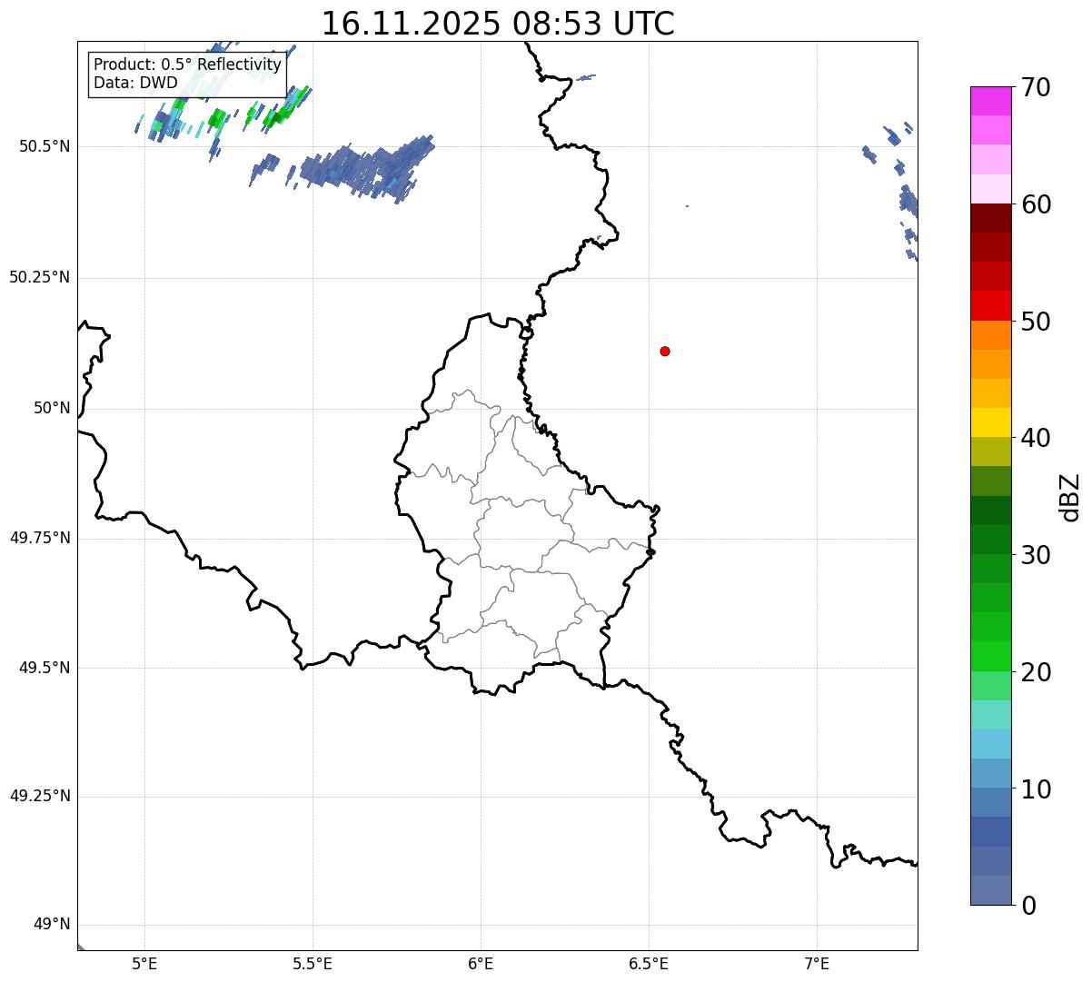The image size is (1092, 982).
Task: Click the 20 colorbar tick value
Action: (x=1036, y=672)
